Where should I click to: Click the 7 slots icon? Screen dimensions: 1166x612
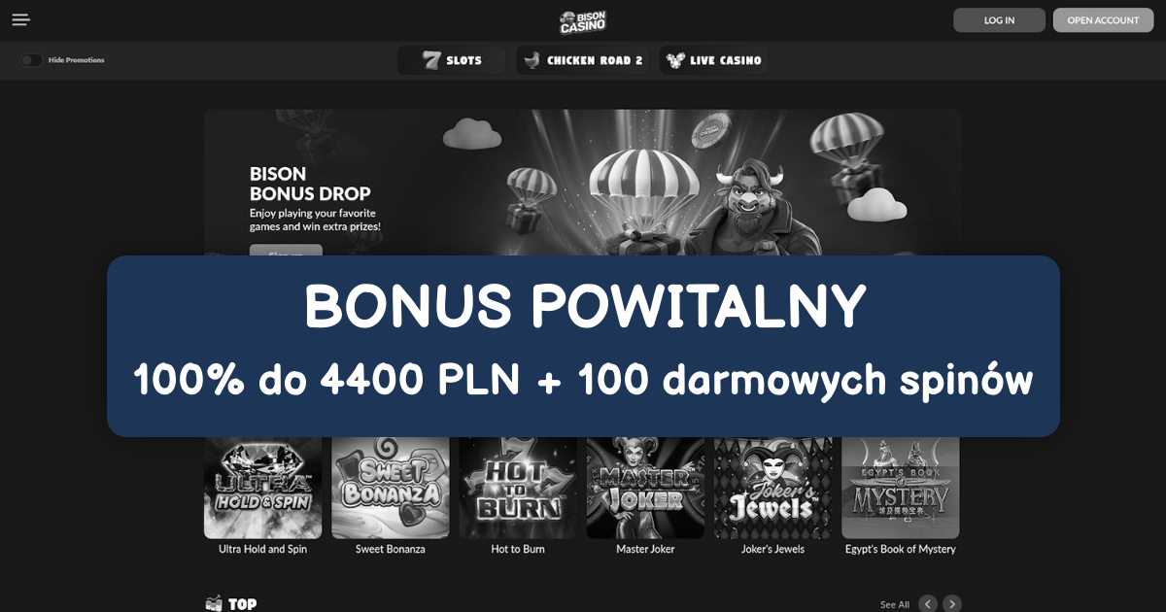[x=431, y=60]
